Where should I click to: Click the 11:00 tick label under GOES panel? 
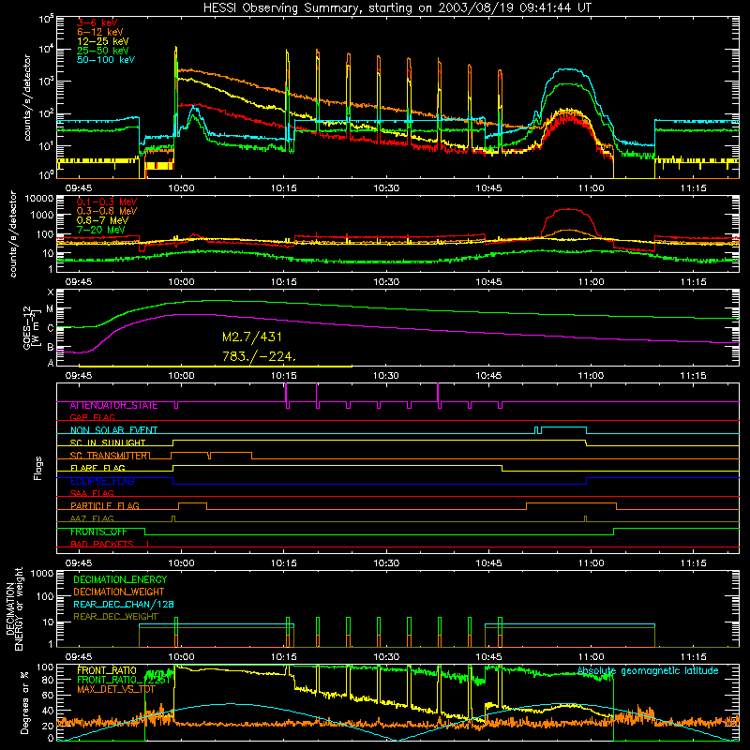[x=591, y=376]
